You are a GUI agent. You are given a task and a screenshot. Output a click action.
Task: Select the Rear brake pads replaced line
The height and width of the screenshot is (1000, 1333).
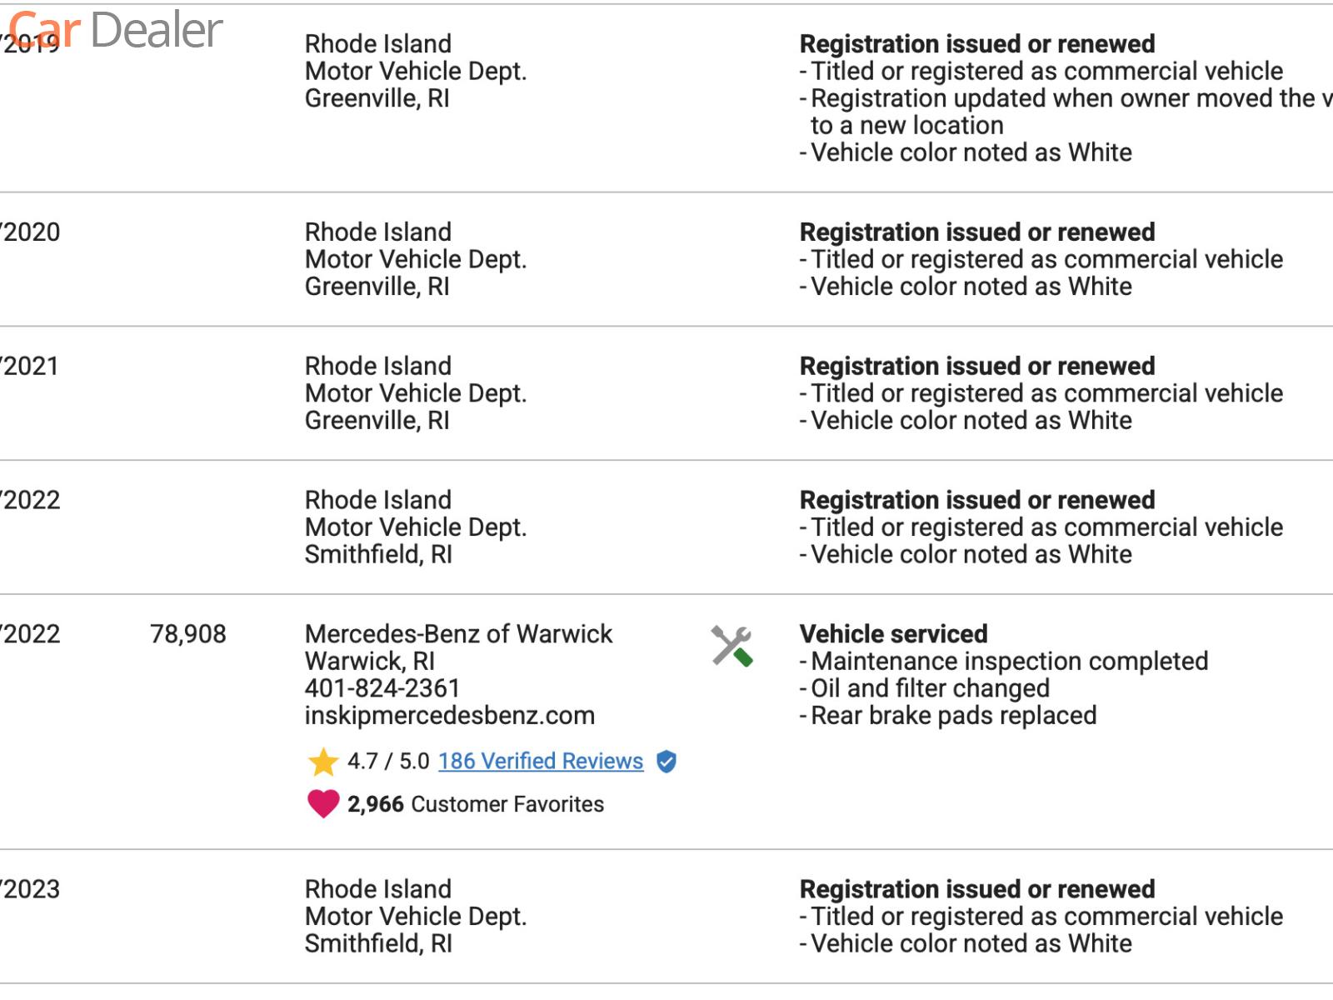[x=953, y=716]
